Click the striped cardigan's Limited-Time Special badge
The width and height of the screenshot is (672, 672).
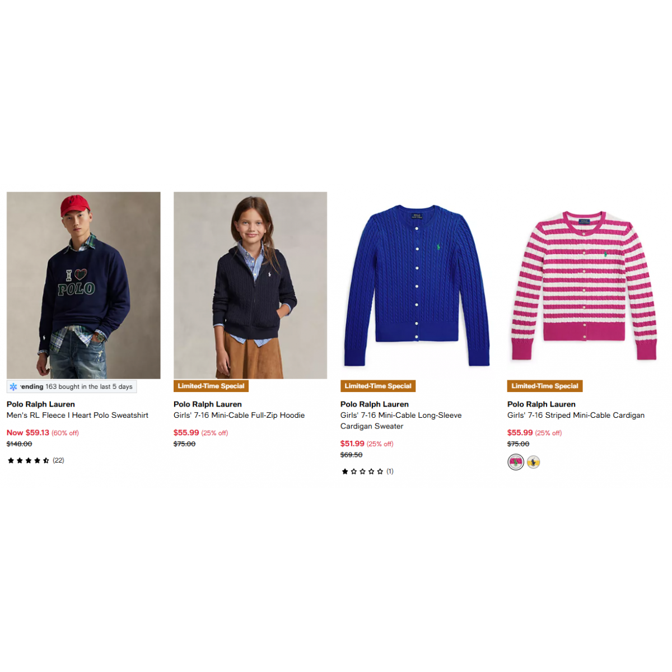coord(545,386)
